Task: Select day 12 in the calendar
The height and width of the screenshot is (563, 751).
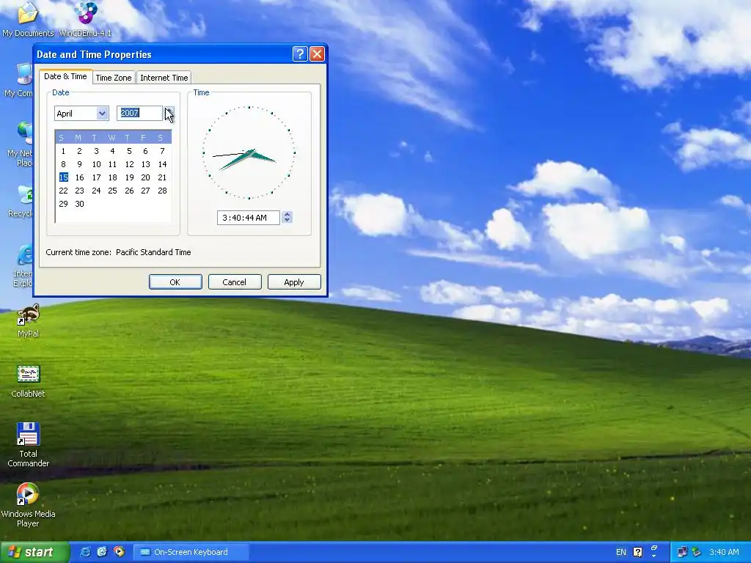Action: point(129,164)
